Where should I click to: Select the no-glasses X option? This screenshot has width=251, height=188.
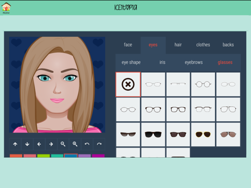click(128, 84)
